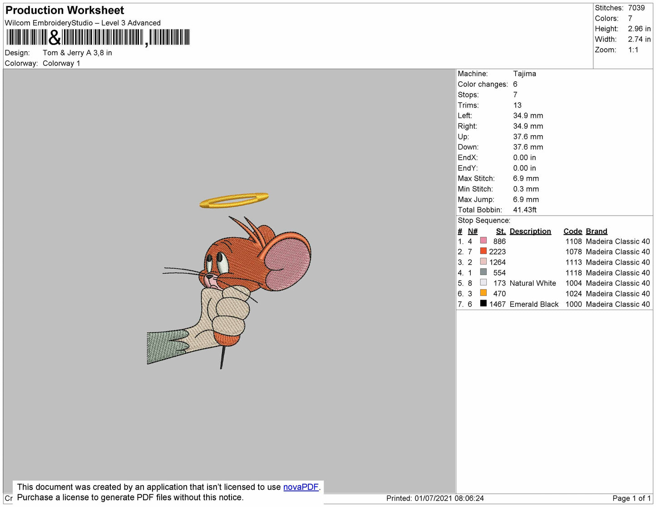Click the printed timestamp '01/07/2021 08:06:24'
656x507 pixels.
click(x=449, y=498)
